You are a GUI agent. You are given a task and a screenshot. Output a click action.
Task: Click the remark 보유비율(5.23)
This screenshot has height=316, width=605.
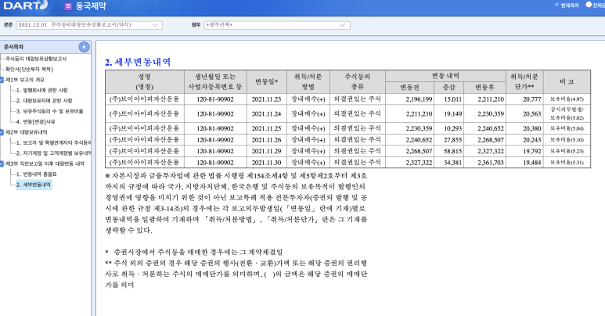click(567, 151)
